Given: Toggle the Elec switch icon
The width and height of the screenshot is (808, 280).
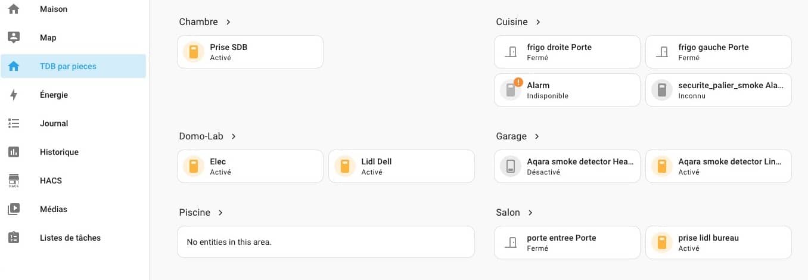Looking at the screenshot, I should [x=193, y=166].
